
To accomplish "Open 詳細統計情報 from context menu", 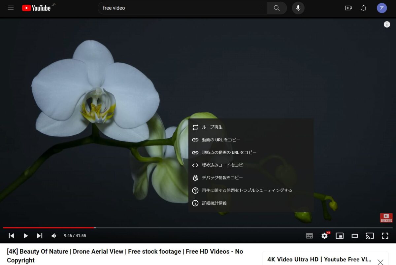I will point(251,203).
